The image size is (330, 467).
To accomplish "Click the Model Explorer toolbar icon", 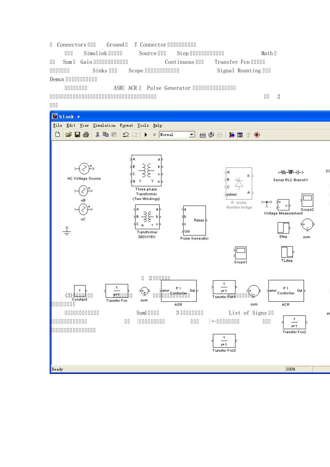I will [240, 135].
